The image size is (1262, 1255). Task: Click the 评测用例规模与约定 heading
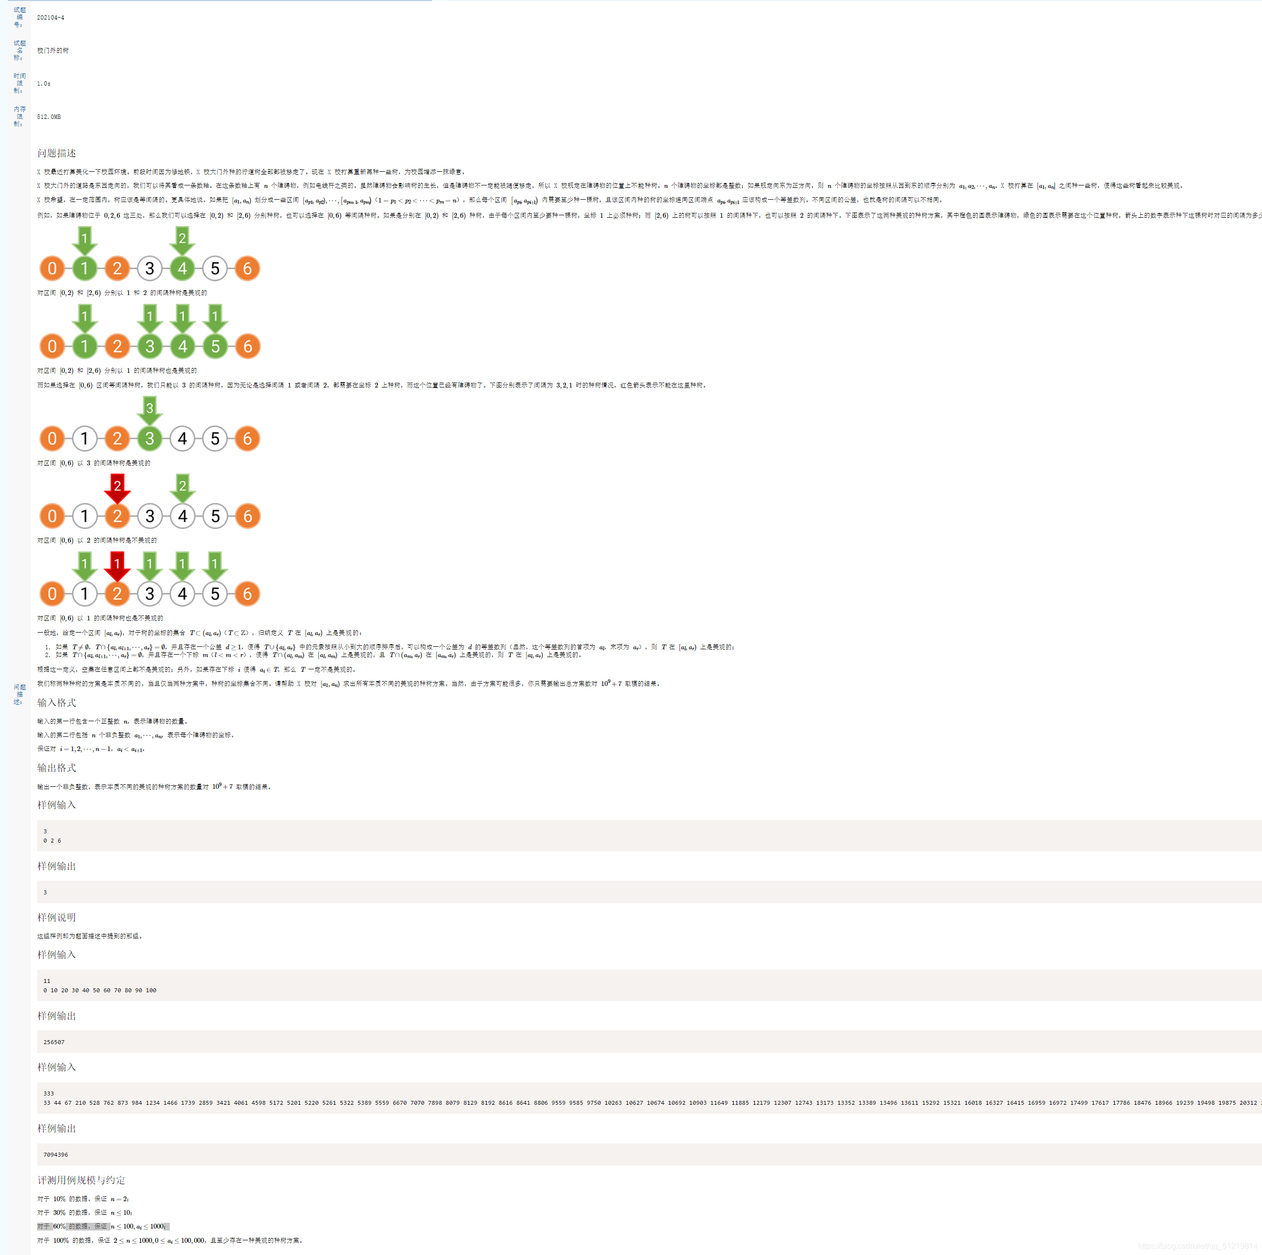tap(81, 1180)
